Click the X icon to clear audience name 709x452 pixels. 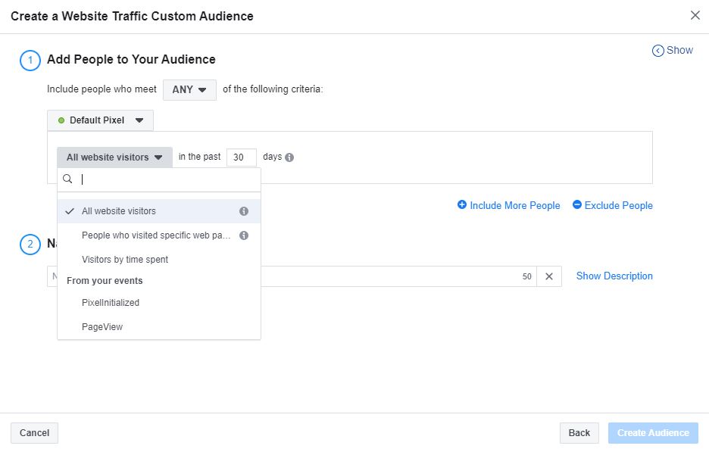click(549, 276)
